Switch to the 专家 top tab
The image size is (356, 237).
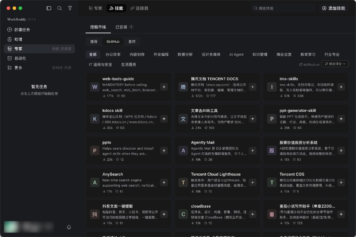tap(95, 8)
